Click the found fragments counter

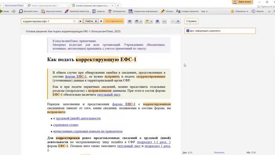[114, 21]
